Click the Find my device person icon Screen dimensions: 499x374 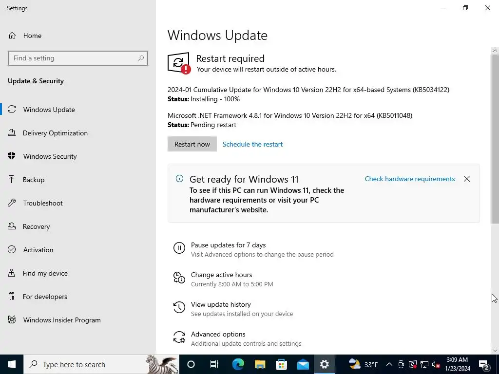(x=12, y=273)
